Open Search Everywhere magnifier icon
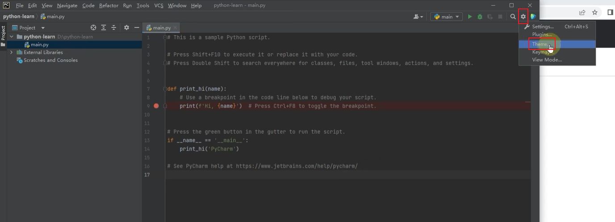Screen dimensions: 615x222 point(513,16)
